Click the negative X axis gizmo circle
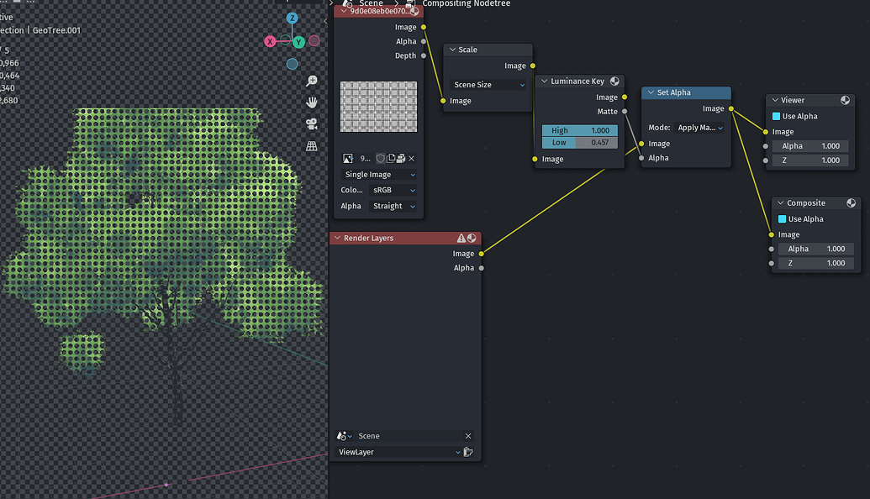This screenshot has width=870, height=499. [x=314, y=40]
